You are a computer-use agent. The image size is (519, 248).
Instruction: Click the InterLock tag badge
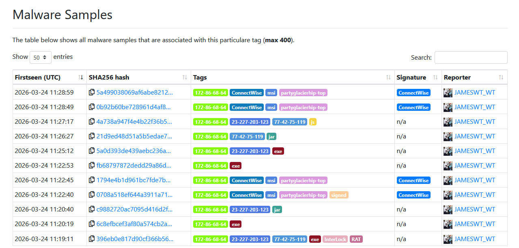335,239
